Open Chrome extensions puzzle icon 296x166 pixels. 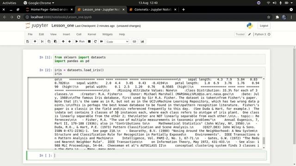[277, 17]
